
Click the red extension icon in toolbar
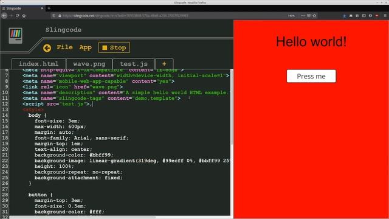(x=377, y=15)
